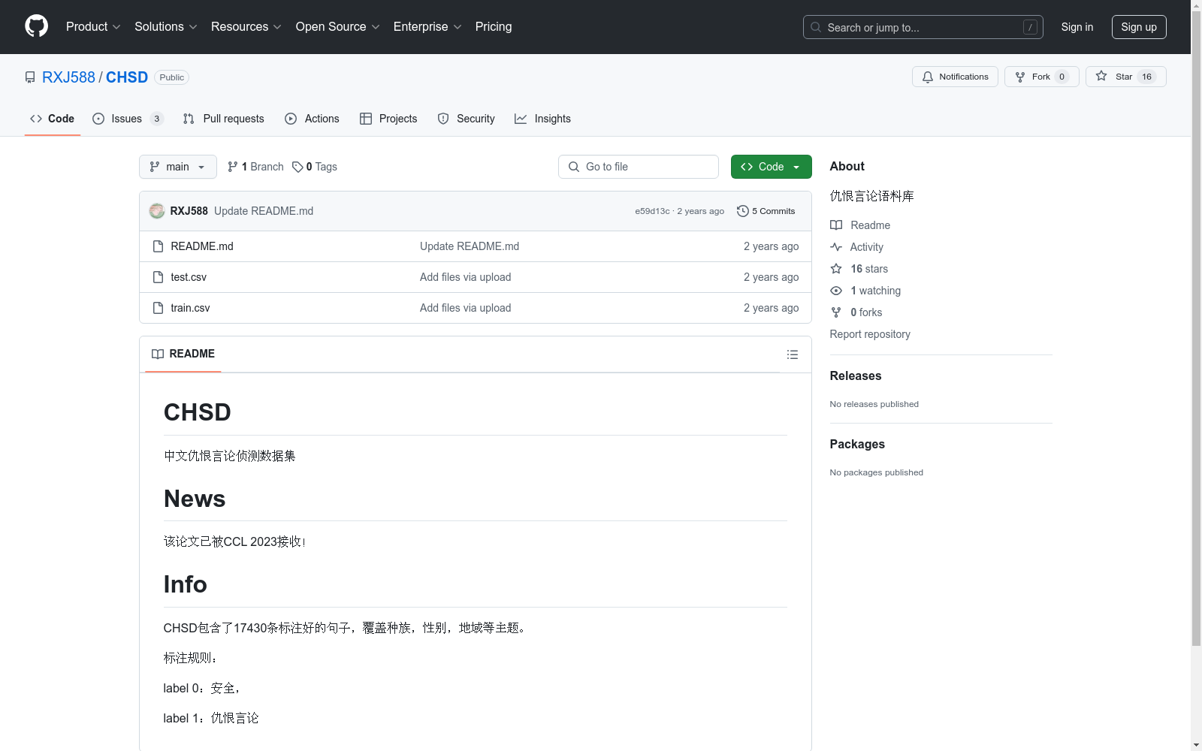1202x751 pixels.
Task: Expand the Resources navigation dropdown
Action: [246, 26]
